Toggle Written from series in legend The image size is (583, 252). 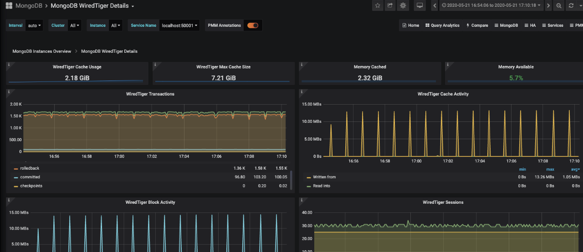(324, 177)
